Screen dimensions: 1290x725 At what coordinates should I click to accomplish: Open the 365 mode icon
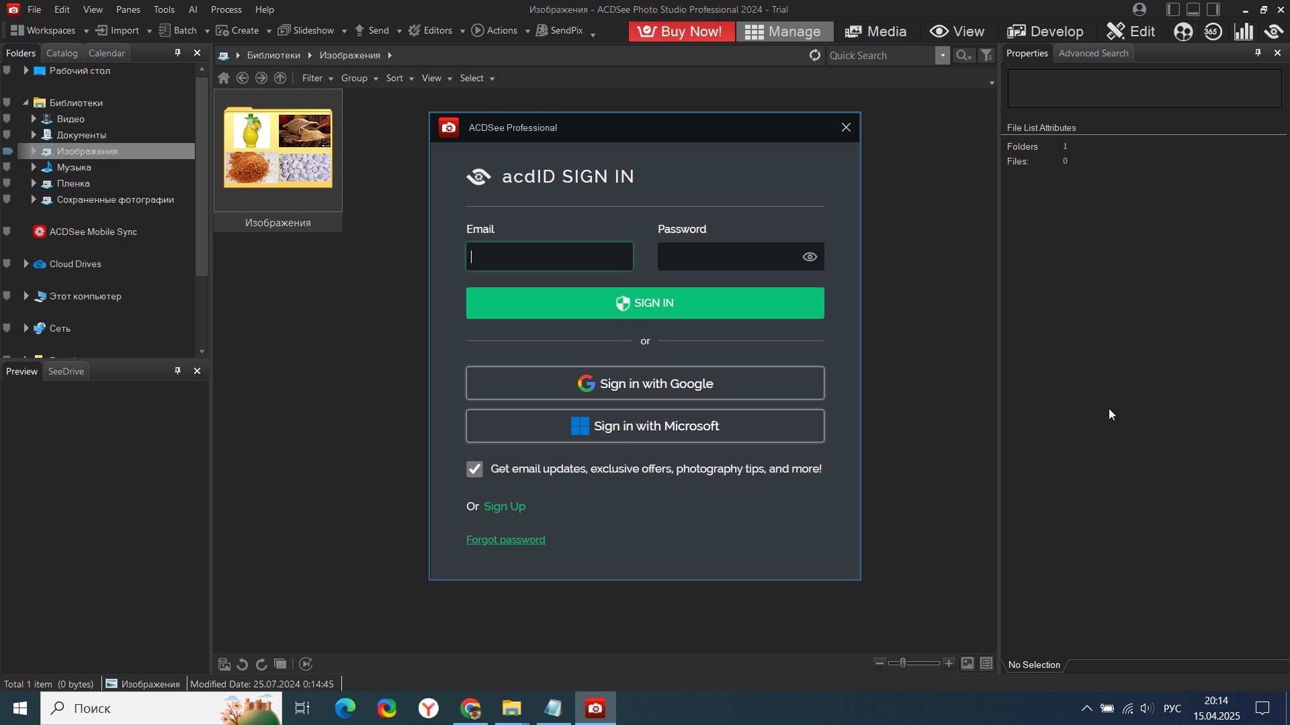[x=1213, y=32]
